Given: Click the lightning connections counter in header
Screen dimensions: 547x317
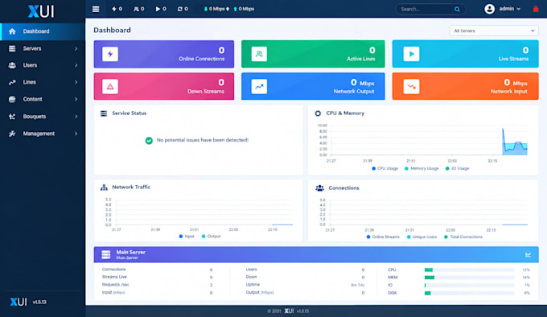Looking at the screenshot, I should tap(117, 9).
